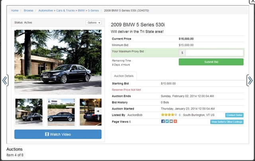Click seller's star rating
This screenshot has height=161, width=255.
(x=169, y=115)
